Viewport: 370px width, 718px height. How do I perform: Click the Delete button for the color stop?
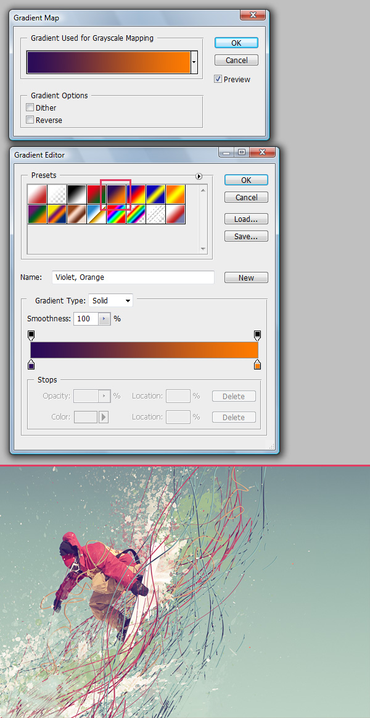click(234, 417)
